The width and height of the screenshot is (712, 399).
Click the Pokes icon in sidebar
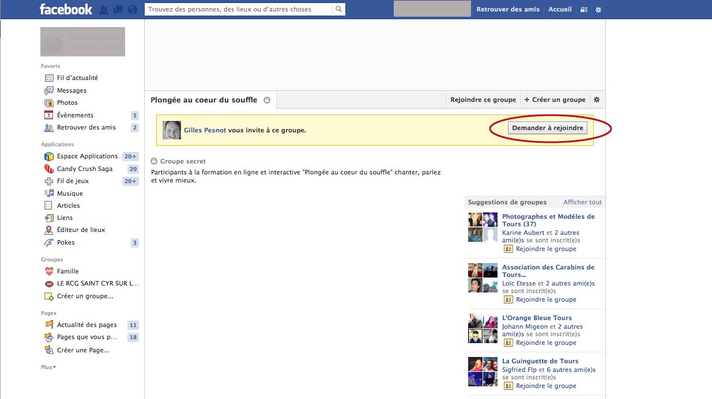coord(49,242)
